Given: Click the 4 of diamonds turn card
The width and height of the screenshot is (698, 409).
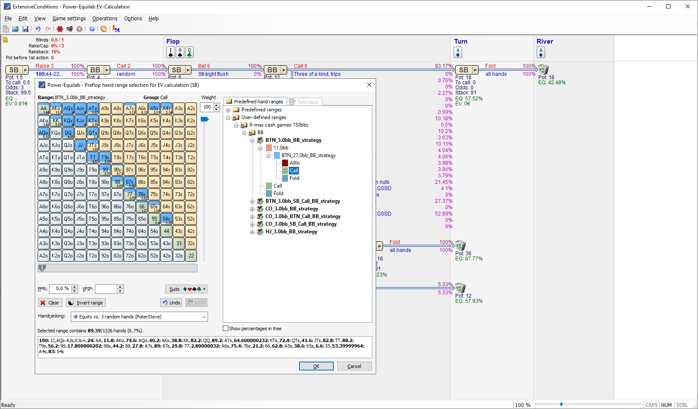Looking at the screenshot, I should pos(458,52).
